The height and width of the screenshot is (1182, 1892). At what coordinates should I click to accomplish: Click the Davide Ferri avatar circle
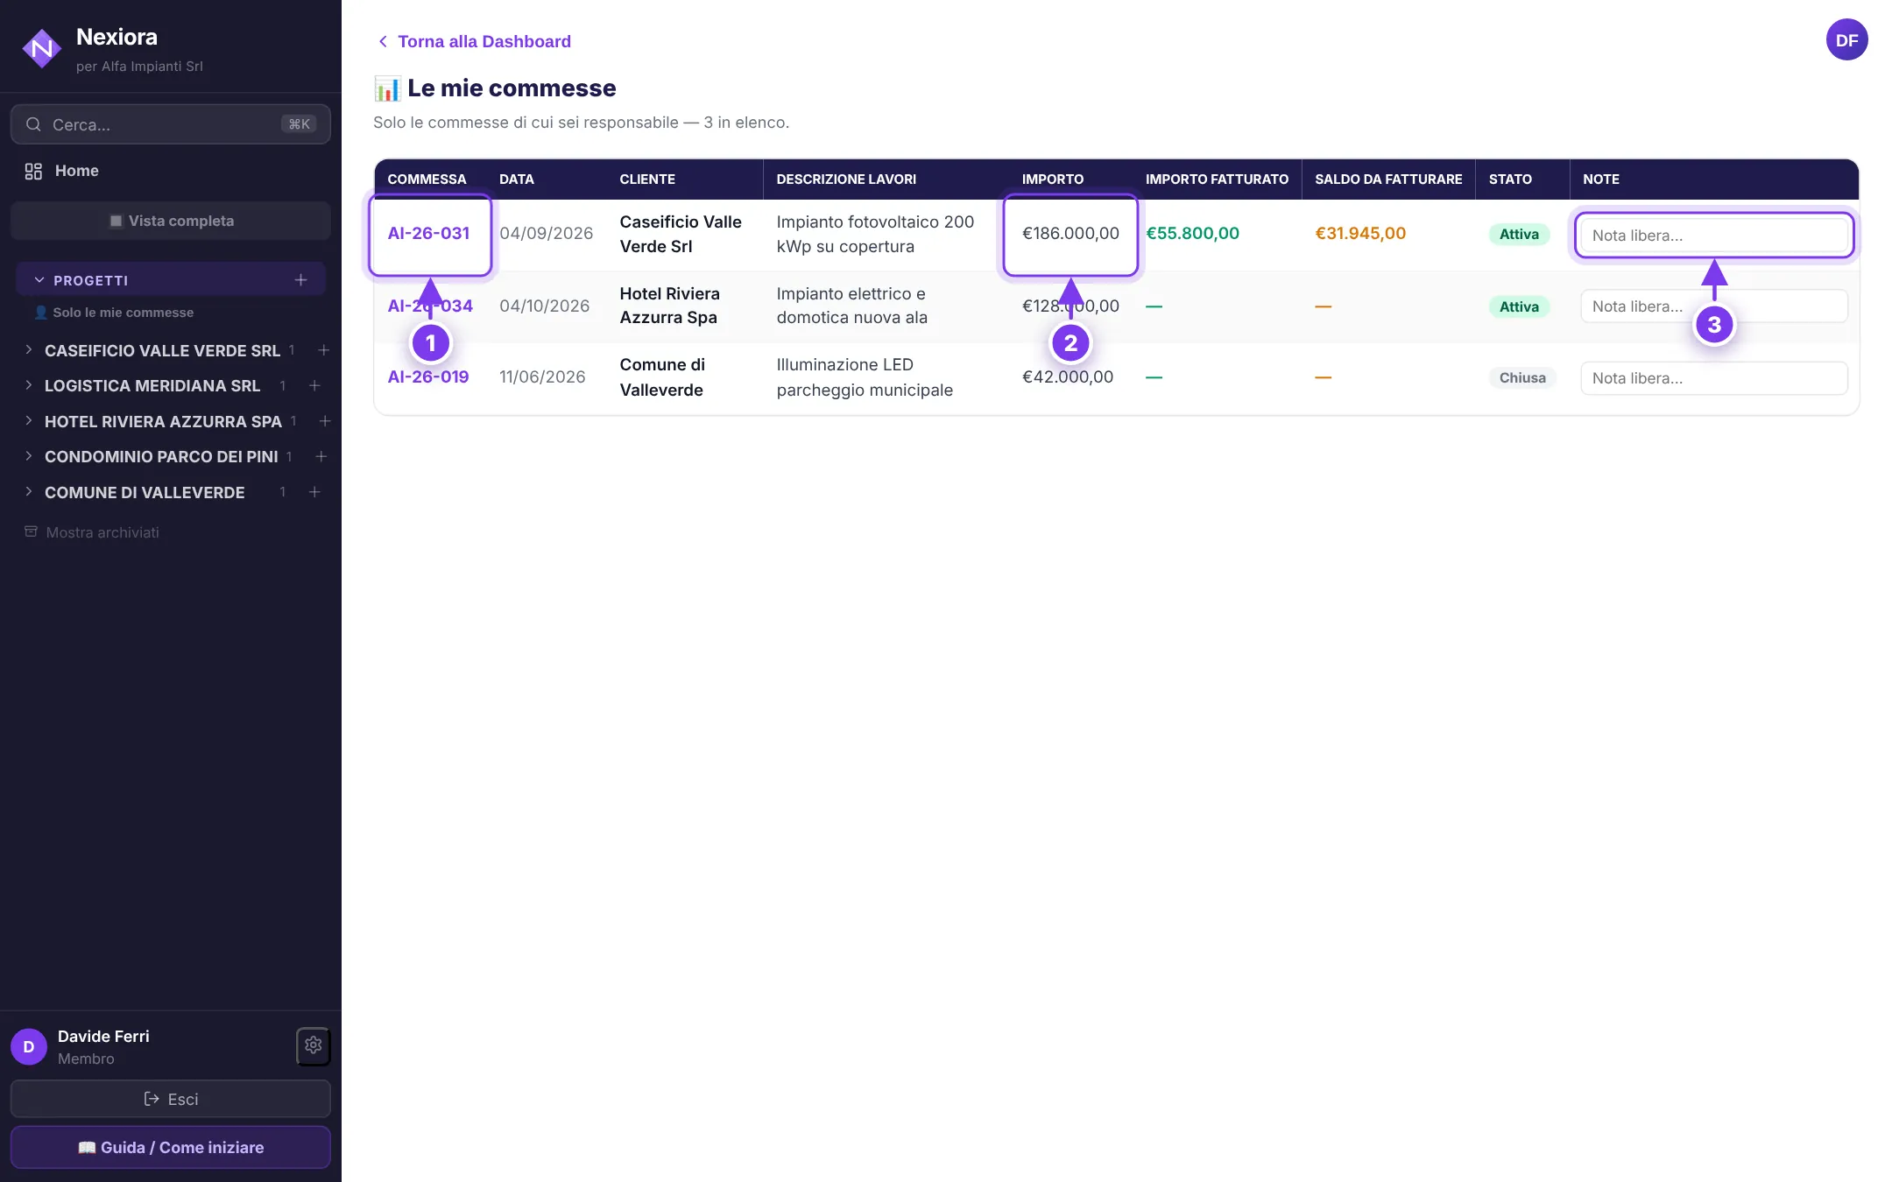(x=29, y=1046)
